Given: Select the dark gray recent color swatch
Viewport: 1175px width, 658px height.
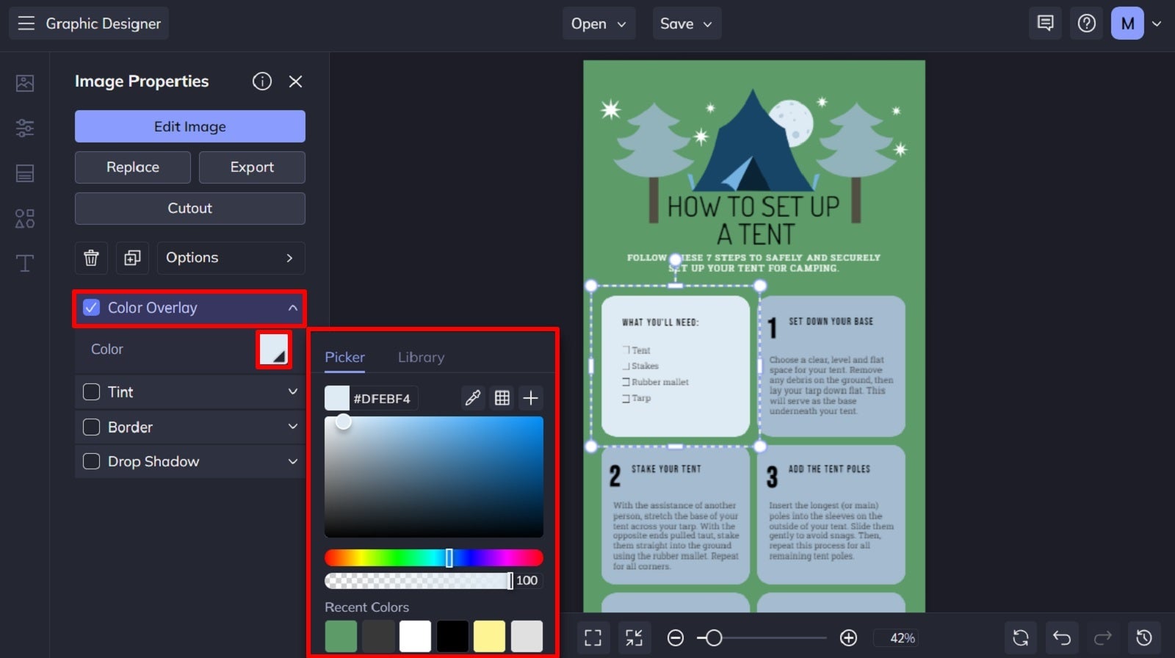Looking at the screenshot, I should [x=378, y=636].
